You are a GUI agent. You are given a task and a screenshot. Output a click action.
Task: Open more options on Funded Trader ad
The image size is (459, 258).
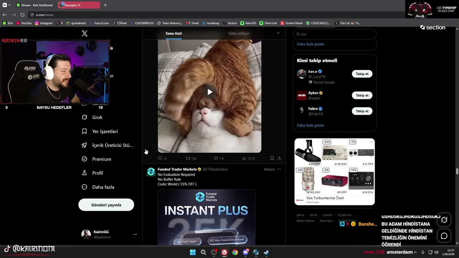click(279, 169)
